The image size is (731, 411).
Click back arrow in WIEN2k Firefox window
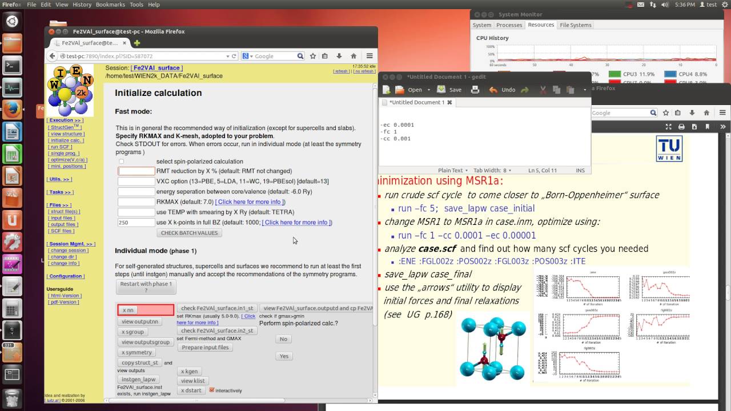pyautogui.click(x=53, y=56)
